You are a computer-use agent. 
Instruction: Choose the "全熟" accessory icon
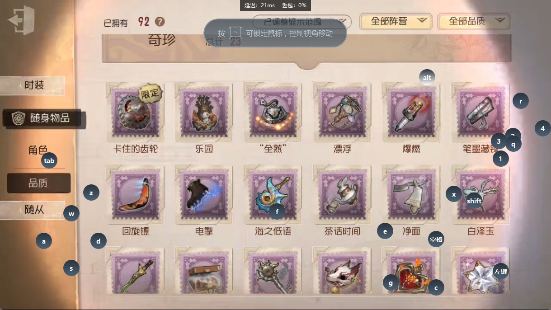pyautogui.click(x=272, y=112)
